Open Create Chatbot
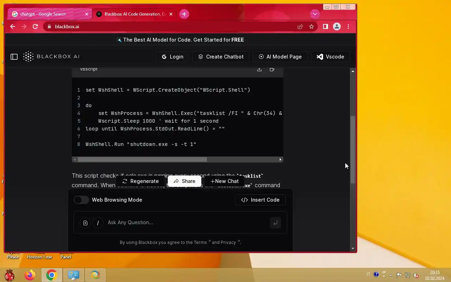This screenshot has width=451, height=282. click(x=221, y=57)
